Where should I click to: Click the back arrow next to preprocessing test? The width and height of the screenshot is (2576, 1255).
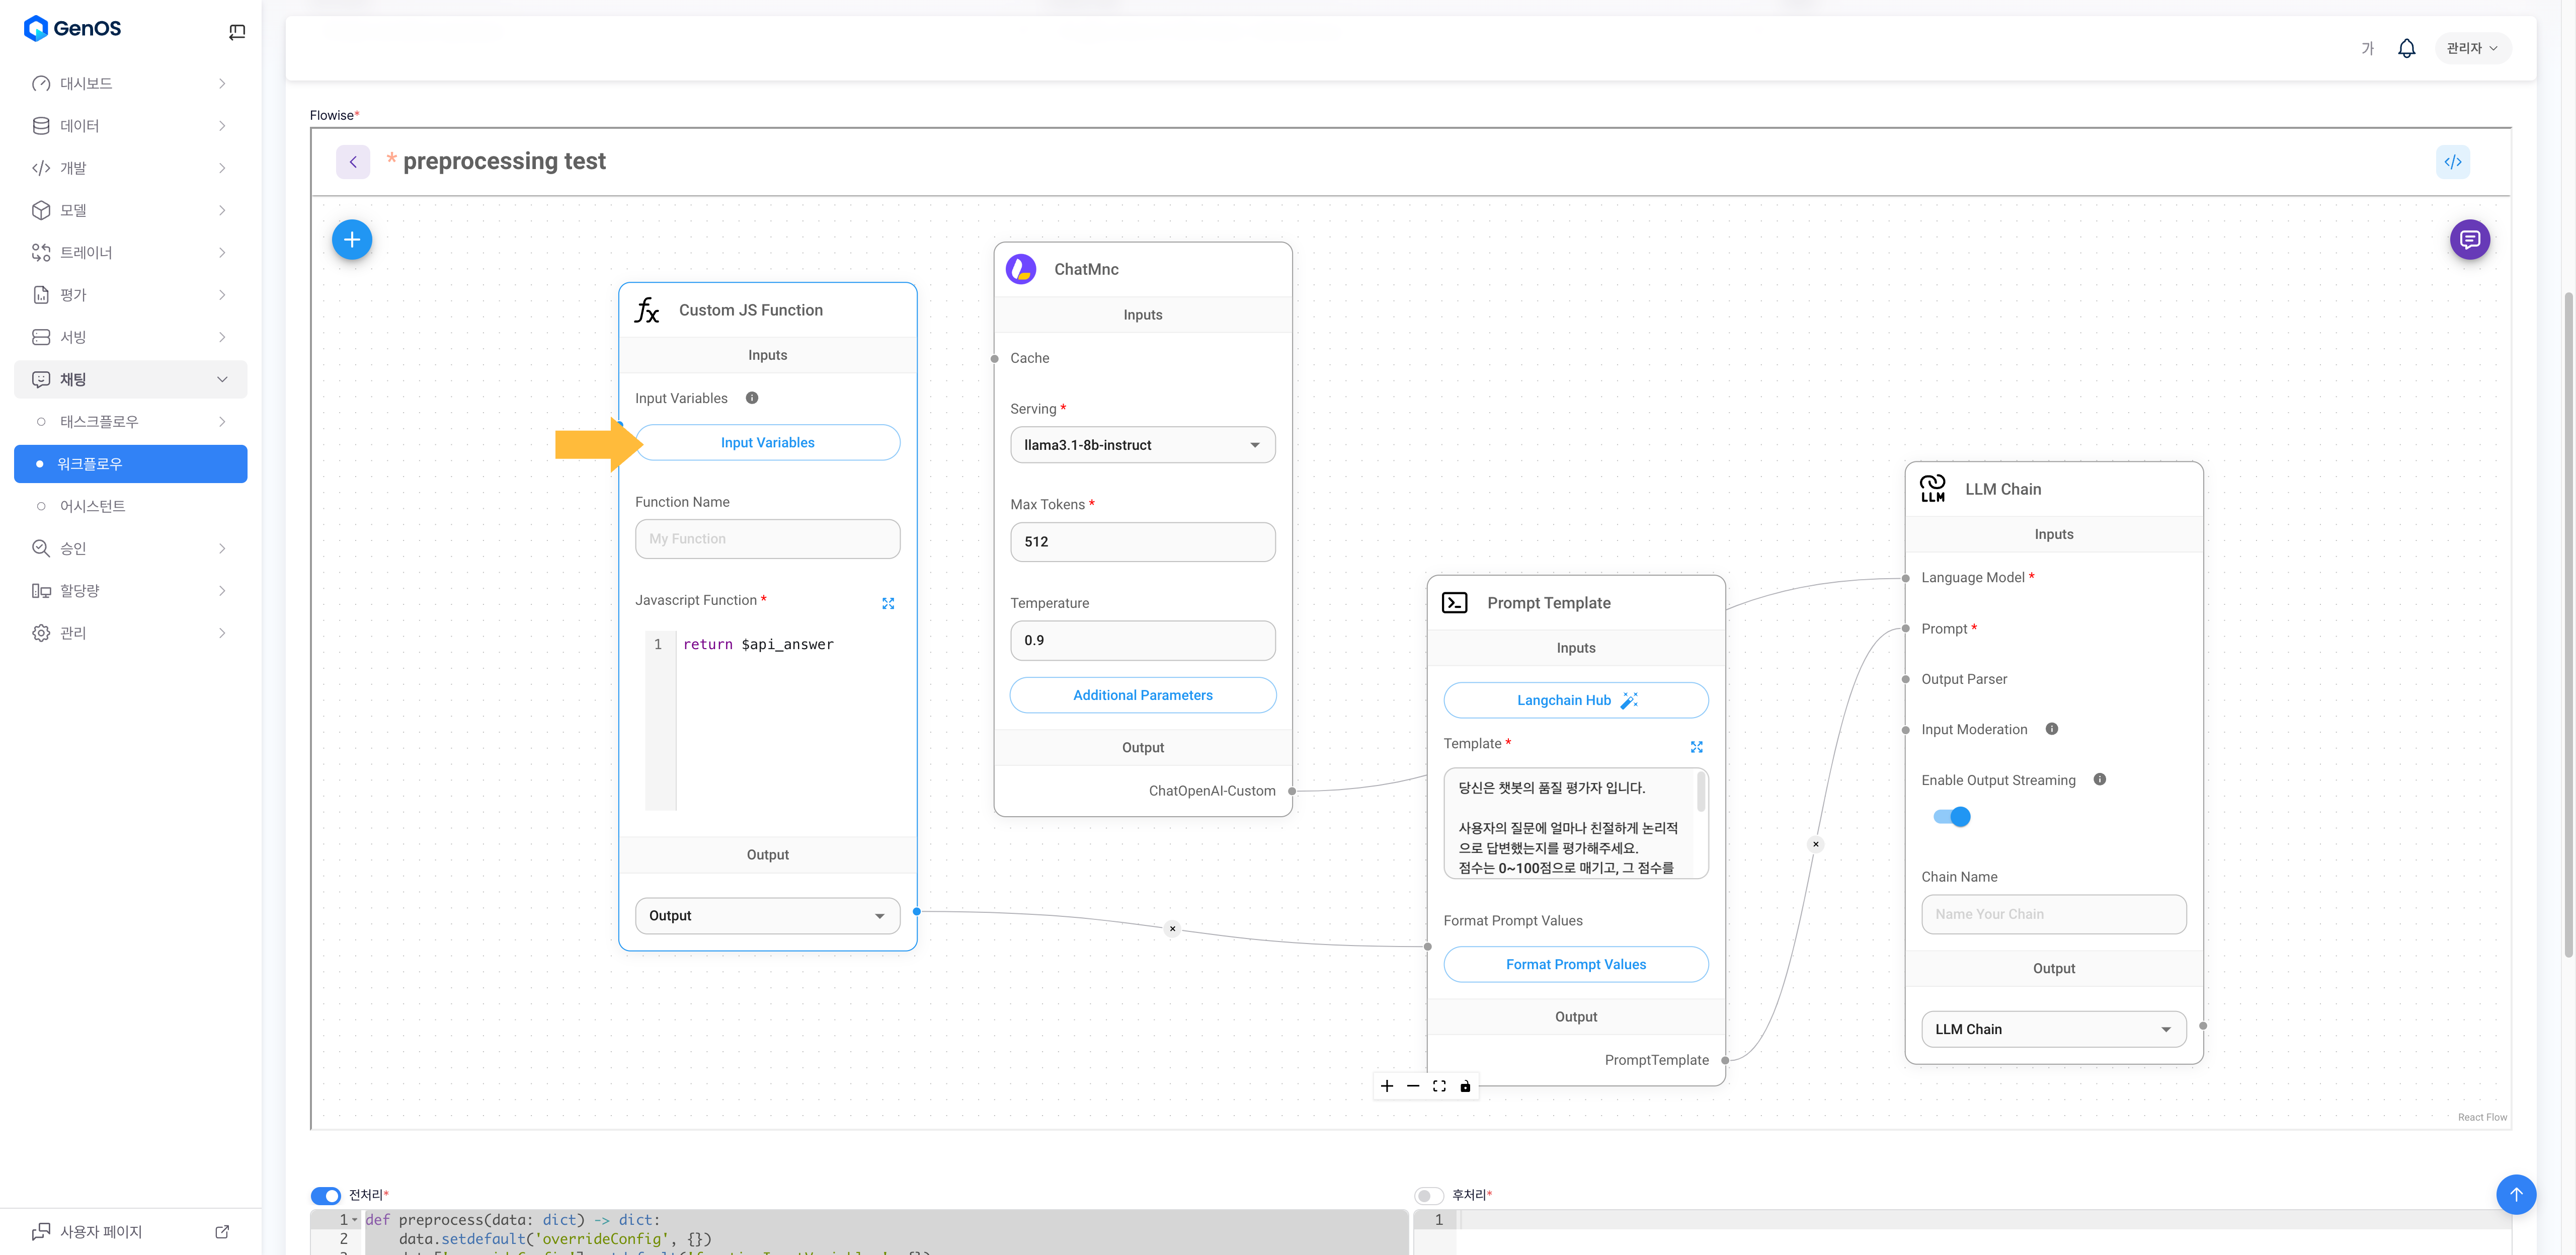click(x=353, y=162)
